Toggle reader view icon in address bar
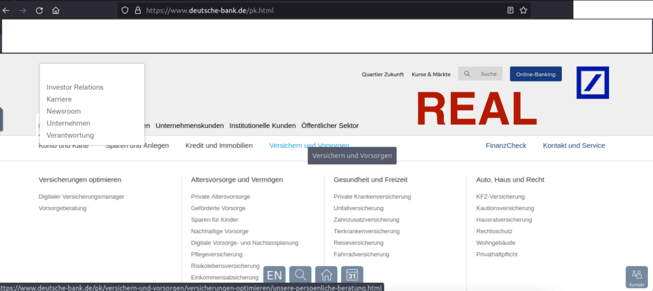This screenshot has width=653, height=291. point(510,10)
